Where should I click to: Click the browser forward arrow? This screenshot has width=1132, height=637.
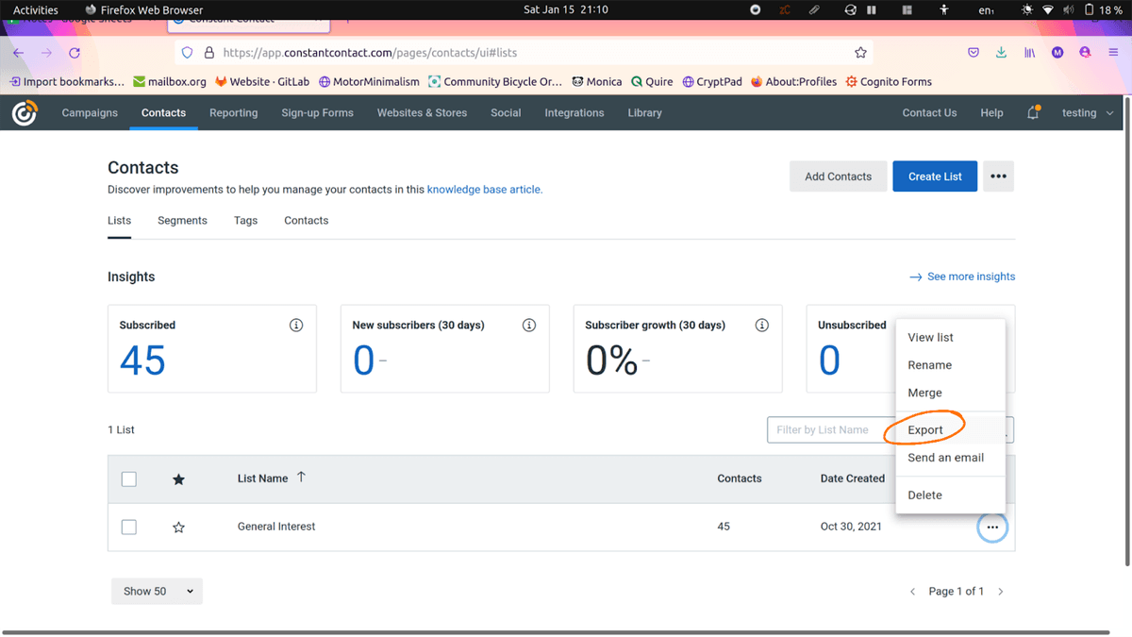pyautogui.click(x=46, y=53)
